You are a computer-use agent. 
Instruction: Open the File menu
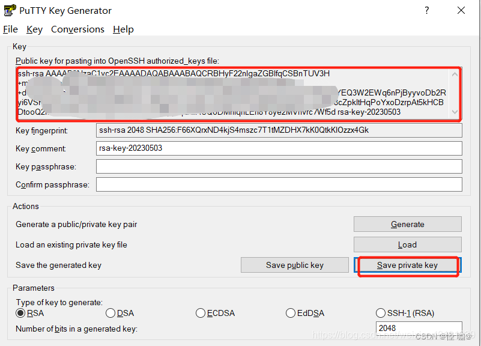(x=10, y=29)
